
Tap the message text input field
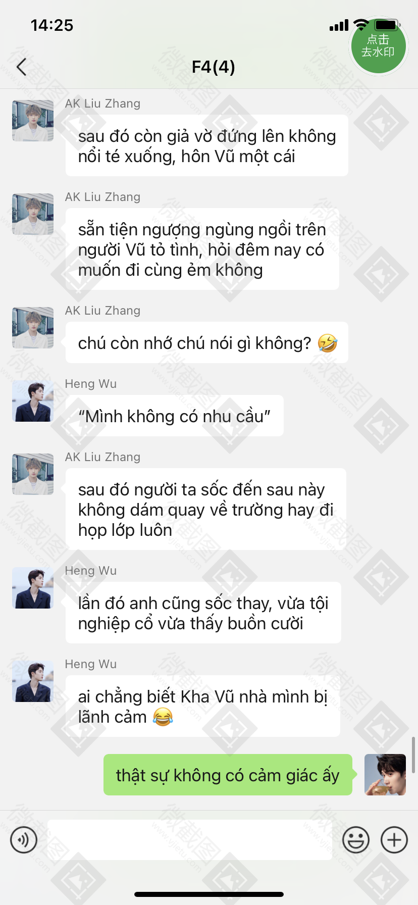190,840
